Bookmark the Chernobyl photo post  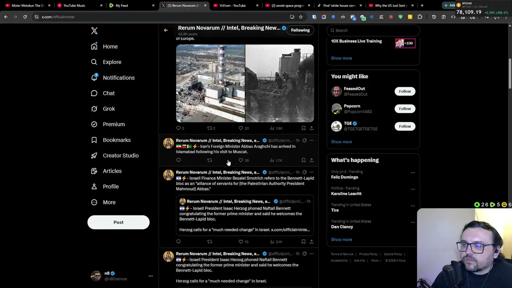coord(304,128)
